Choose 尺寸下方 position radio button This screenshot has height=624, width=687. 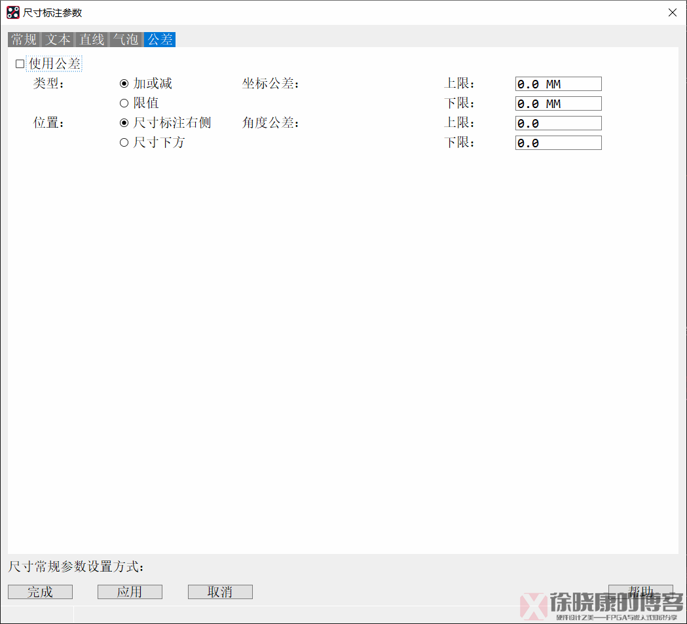pyautogui.click(x=124, y=143)
